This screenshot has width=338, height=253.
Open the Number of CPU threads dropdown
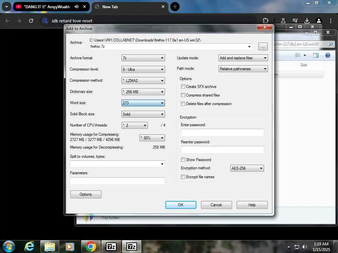click(x=135, y=125)
